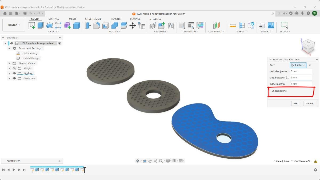
Task: Switch to the SHEET METAL tab
Action: pos(93,19)
